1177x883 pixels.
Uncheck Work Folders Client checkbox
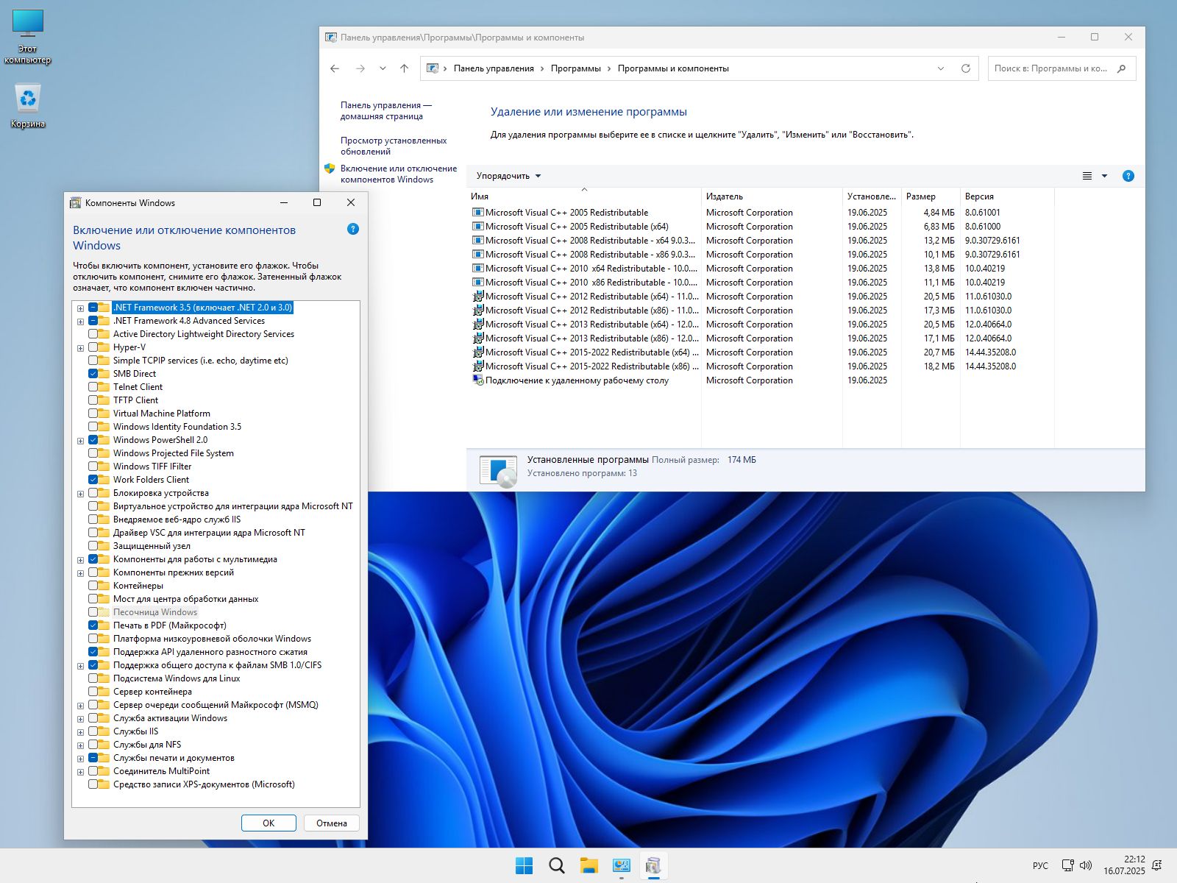(93, 480)
